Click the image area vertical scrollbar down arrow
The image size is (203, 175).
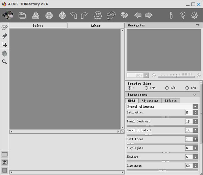[x=122, y=127]
